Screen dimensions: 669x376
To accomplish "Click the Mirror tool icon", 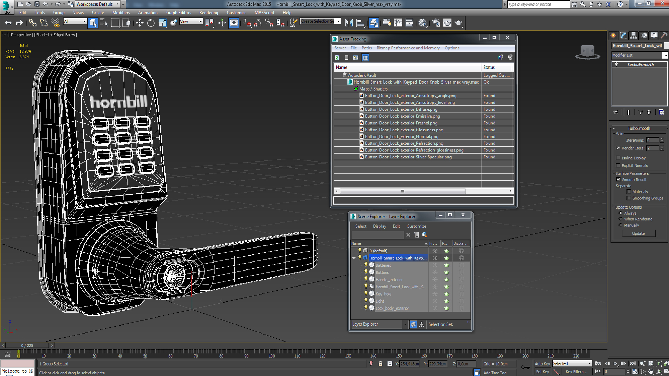I will (349, 23).
